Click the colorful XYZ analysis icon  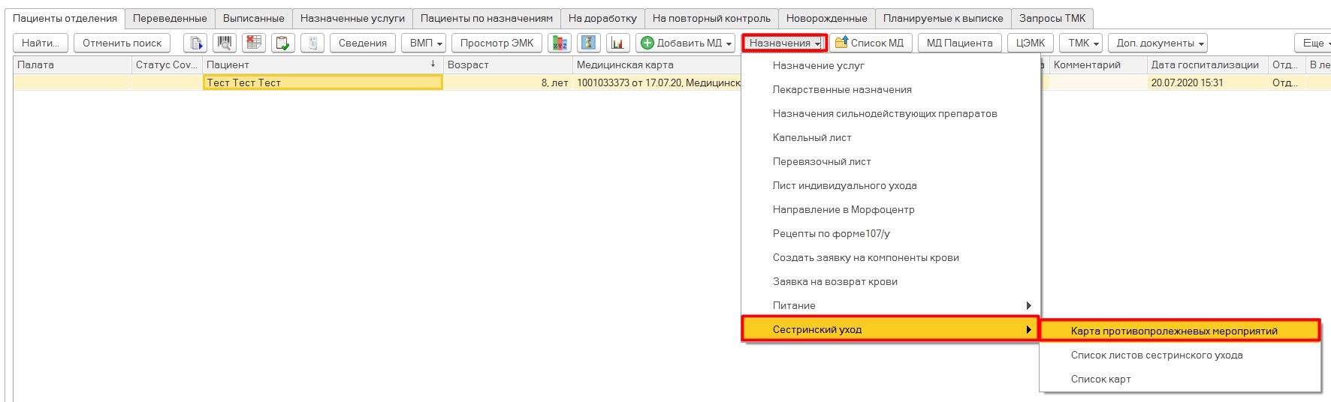[x=560, y=43]
